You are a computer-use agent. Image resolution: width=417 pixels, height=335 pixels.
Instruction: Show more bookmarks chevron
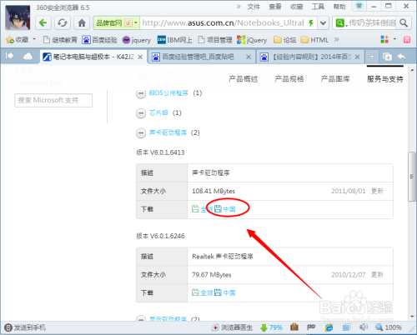(x=336, y=40)
